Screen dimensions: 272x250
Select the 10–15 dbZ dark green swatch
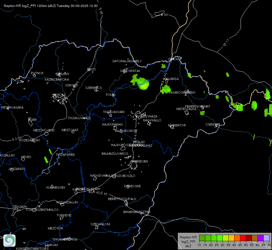[x=202, y=238]
